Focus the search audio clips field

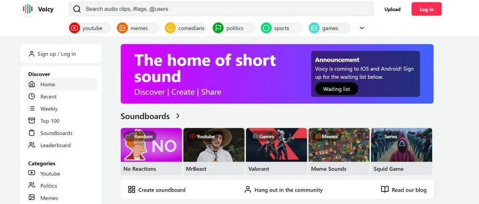221,9
